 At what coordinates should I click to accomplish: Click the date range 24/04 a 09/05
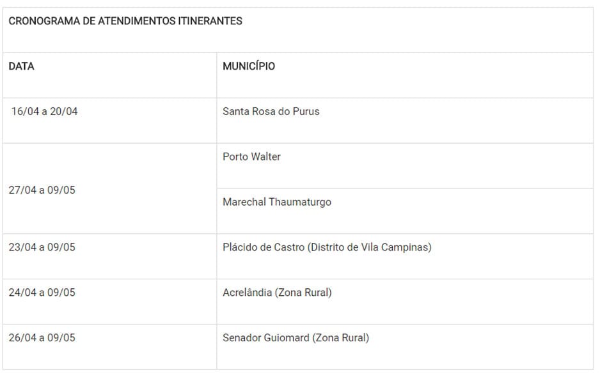click(42, 293)
